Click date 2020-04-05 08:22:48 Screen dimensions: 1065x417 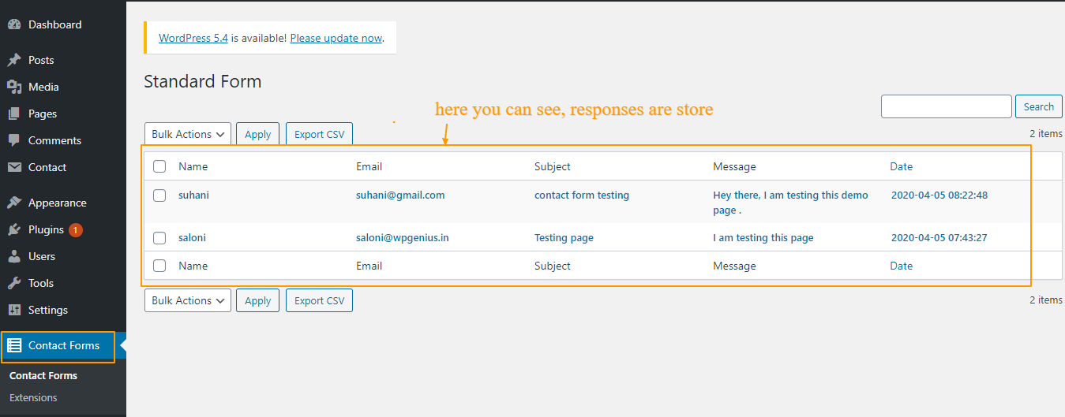tap(939, 195)
